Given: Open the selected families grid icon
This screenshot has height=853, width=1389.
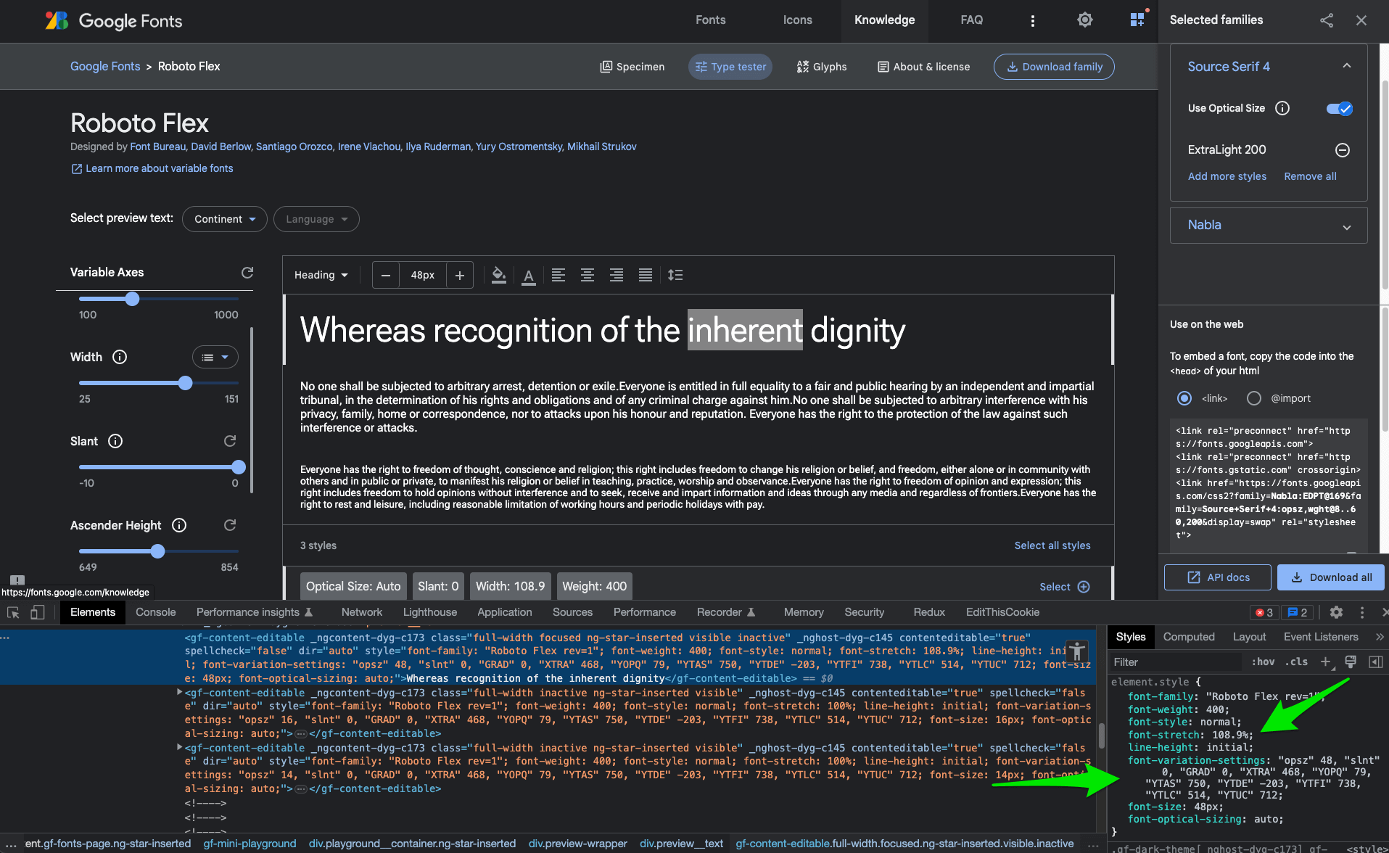Looking at the screenshot, I should point(1137,20).
